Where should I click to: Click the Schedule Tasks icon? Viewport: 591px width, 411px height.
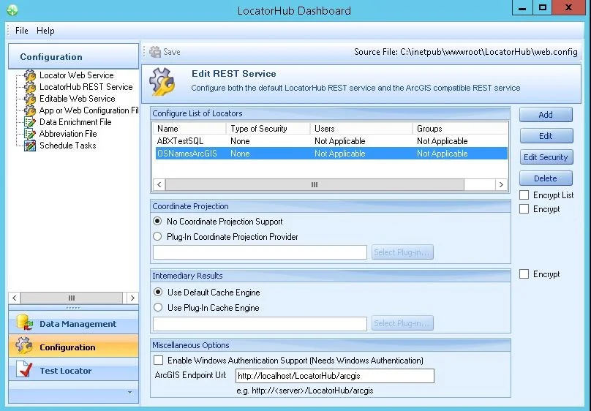click(30, 146)
